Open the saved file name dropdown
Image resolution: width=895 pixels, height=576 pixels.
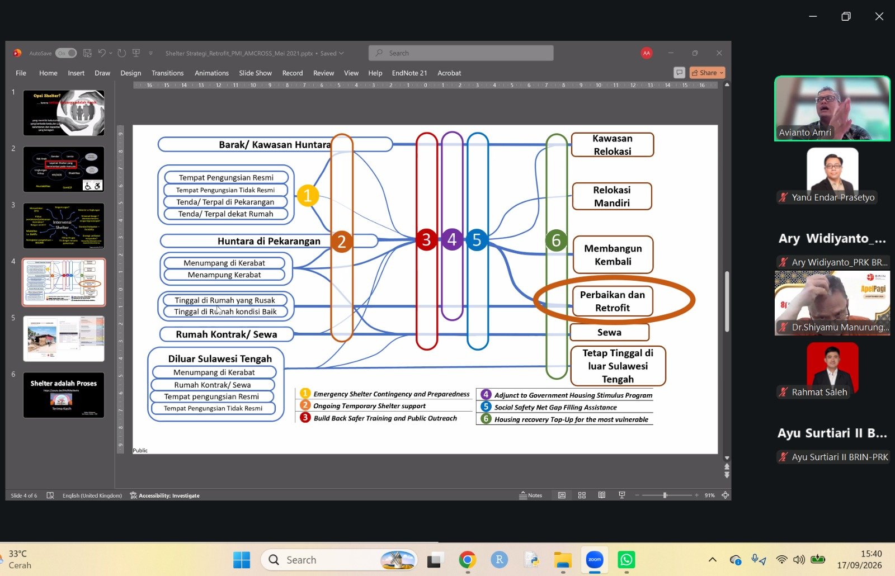coord(341,53)
